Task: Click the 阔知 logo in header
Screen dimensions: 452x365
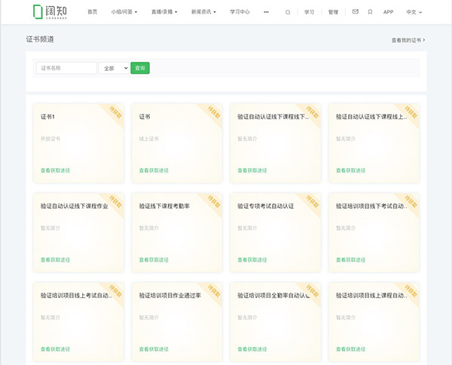Action: pyautogui.click(x=48, y=12)
